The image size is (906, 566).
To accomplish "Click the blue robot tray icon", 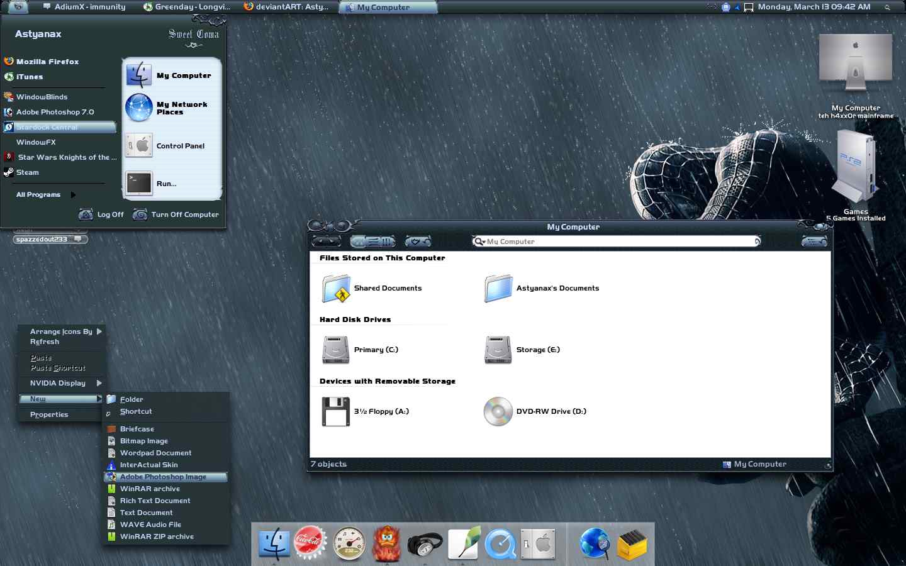I will pos(725,8).
